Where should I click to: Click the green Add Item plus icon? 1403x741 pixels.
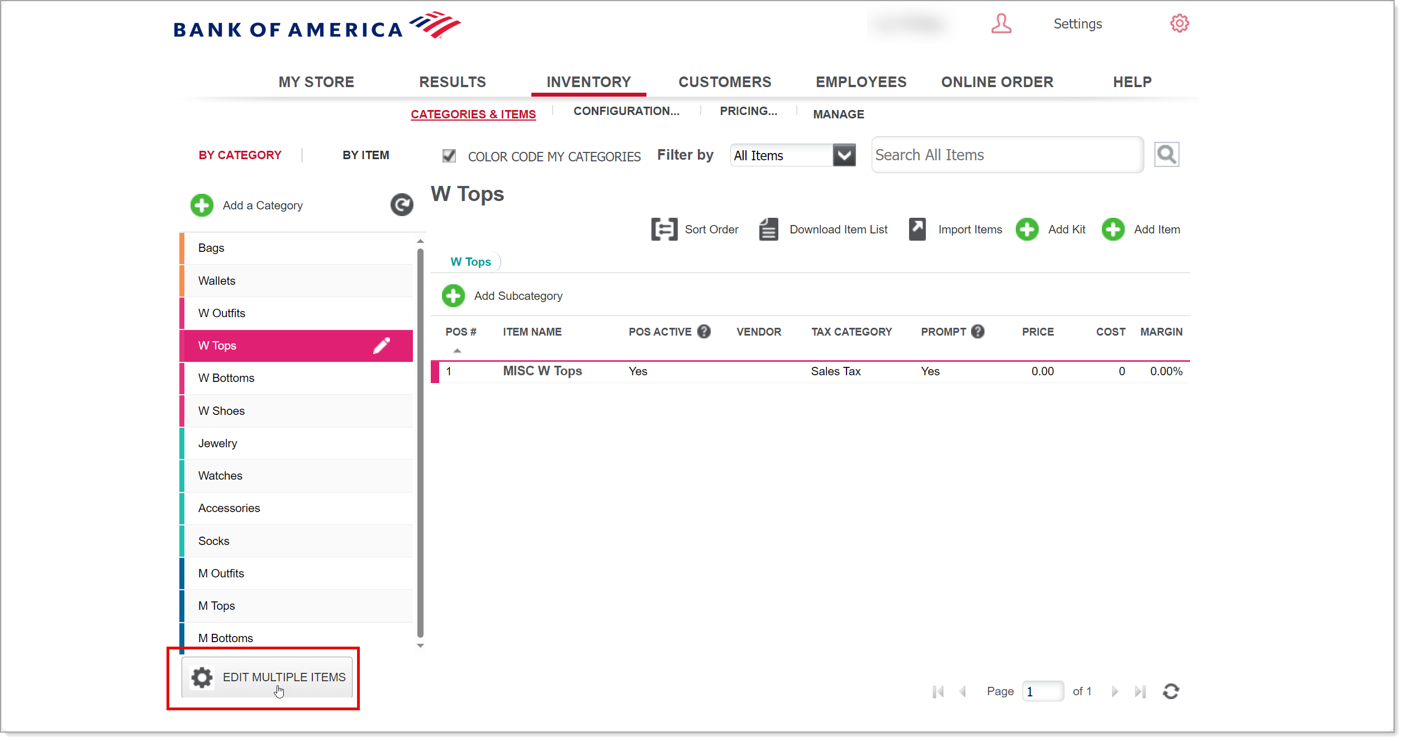point(1113,230)
